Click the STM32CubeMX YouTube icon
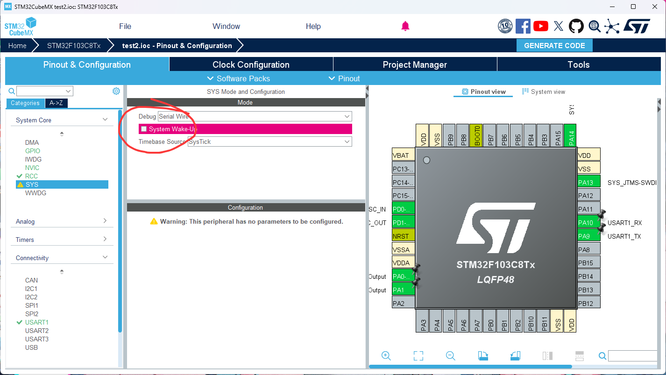The height and width of the screenshot is (375, 666). [x=540, y=26]
